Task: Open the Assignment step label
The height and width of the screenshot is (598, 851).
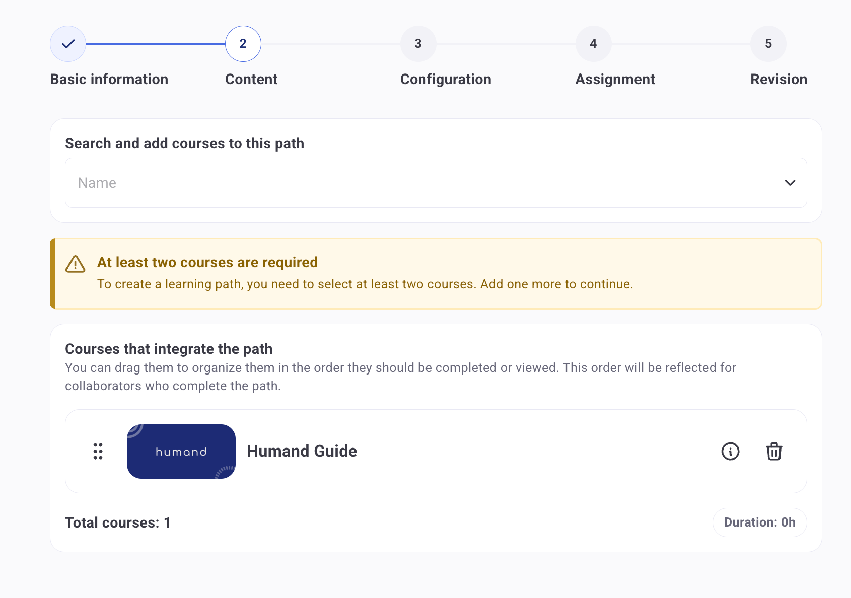Action: click(615, 79)
